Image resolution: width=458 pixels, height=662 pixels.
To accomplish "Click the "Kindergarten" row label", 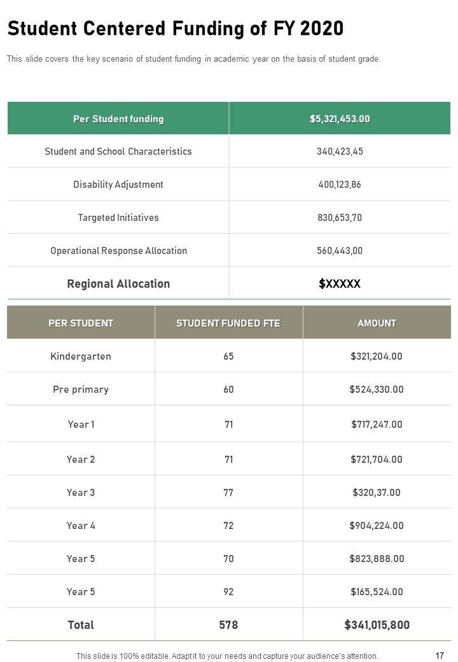I will 81,356.
